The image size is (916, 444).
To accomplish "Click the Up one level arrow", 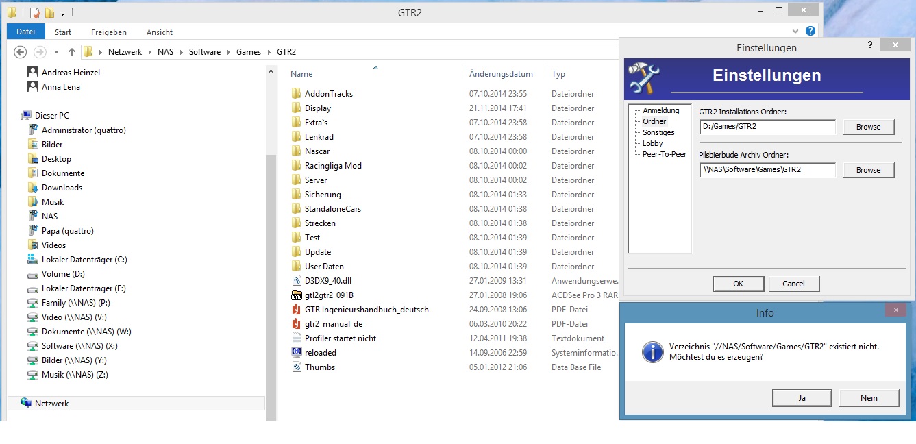I will pyautogui.click(x=72, y=52).
